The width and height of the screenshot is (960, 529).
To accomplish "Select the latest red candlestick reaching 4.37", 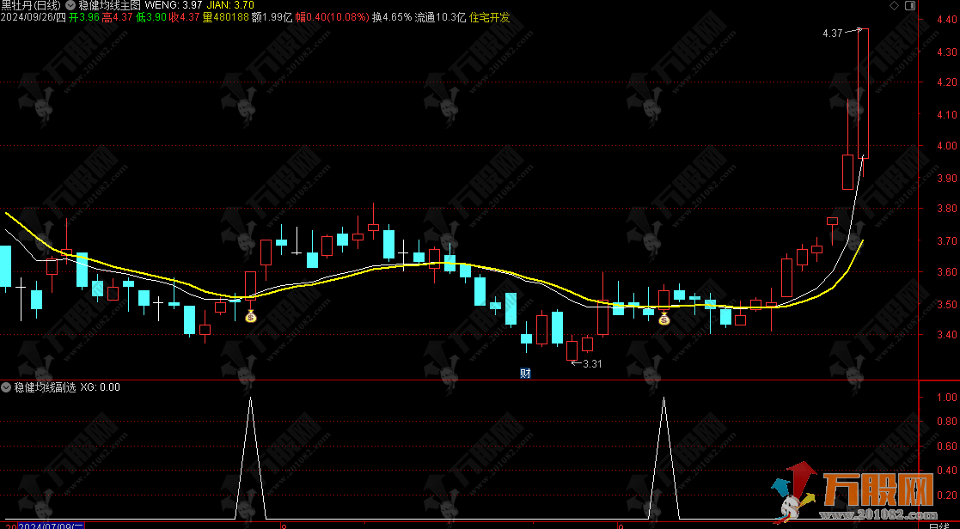I will pos(863,93).
